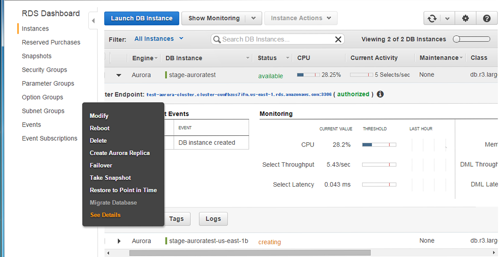Collapse the sidebar with the left arrow
Screen dimensions: 502x257
tap(93, 21)
